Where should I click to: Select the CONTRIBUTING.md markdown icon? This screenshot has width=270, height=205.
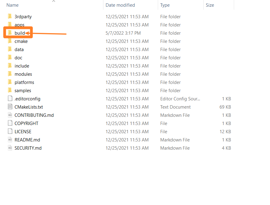[10, 115]
